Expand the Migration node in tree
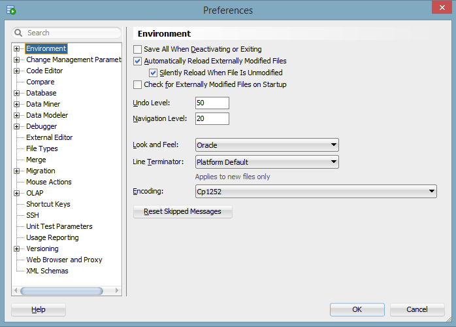Screen dimensions: 456x327 [17, 171]
